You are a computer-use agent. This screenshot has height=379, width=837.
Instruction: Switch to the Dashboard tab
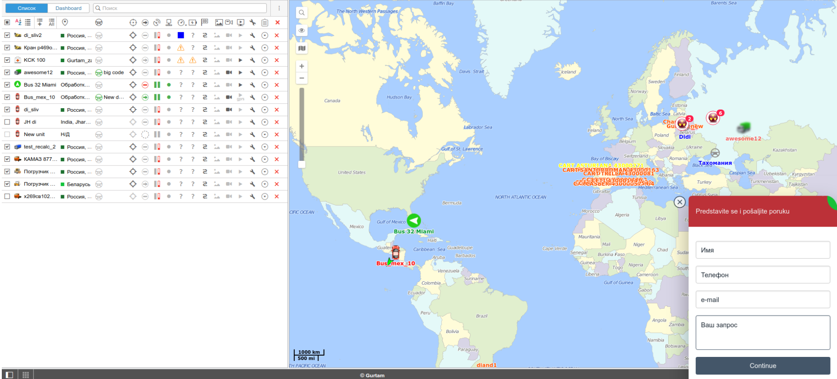click(69, 8)
